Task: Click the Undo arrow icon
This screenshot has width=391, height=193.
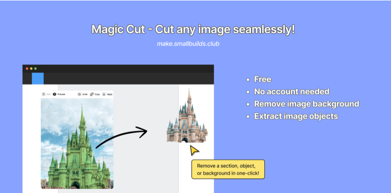Action: (79, 94)
